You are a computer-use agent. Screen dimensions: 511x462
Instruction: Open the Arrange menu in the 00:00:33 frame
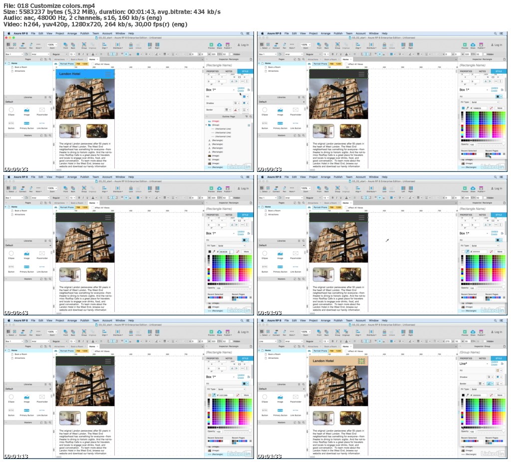coord(325,33)
